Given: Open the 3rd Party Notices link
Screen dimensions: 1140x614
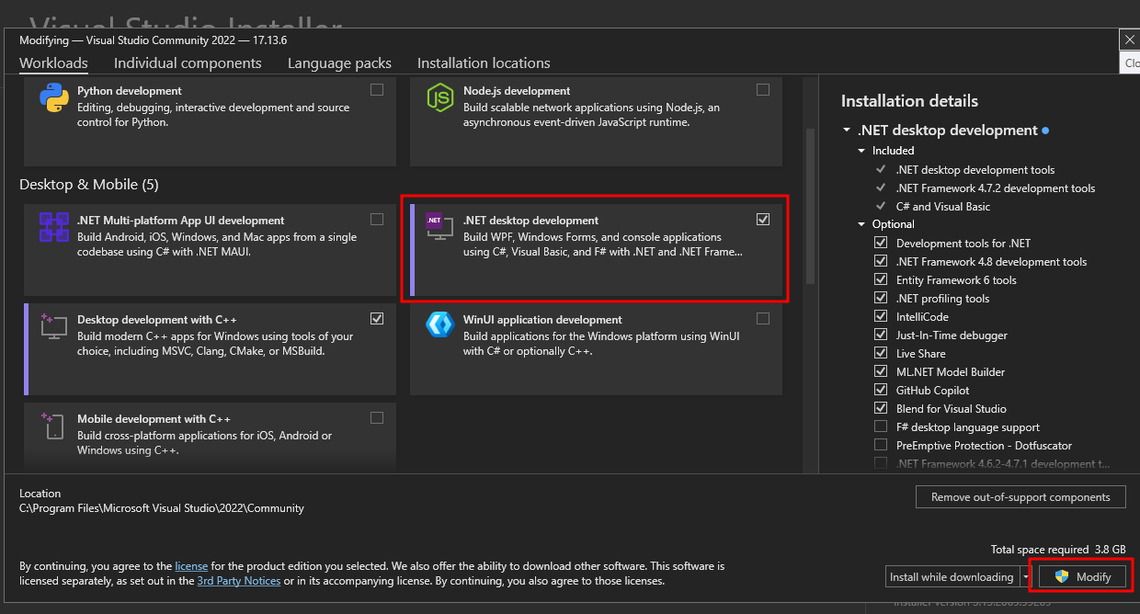Looking at the screenshot, I should [x=238, y=581].
